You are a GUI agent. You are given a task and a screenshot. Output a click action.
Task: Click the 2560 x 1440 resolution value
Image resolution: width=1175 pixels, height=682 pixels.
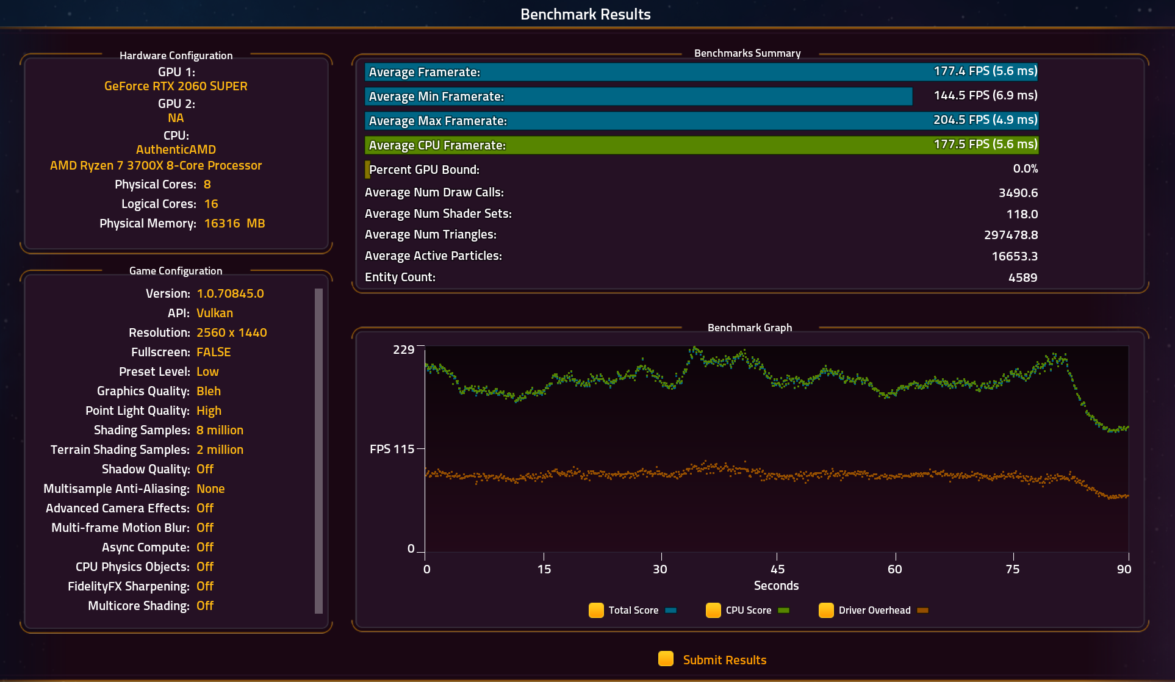click(x=231, y=332)
